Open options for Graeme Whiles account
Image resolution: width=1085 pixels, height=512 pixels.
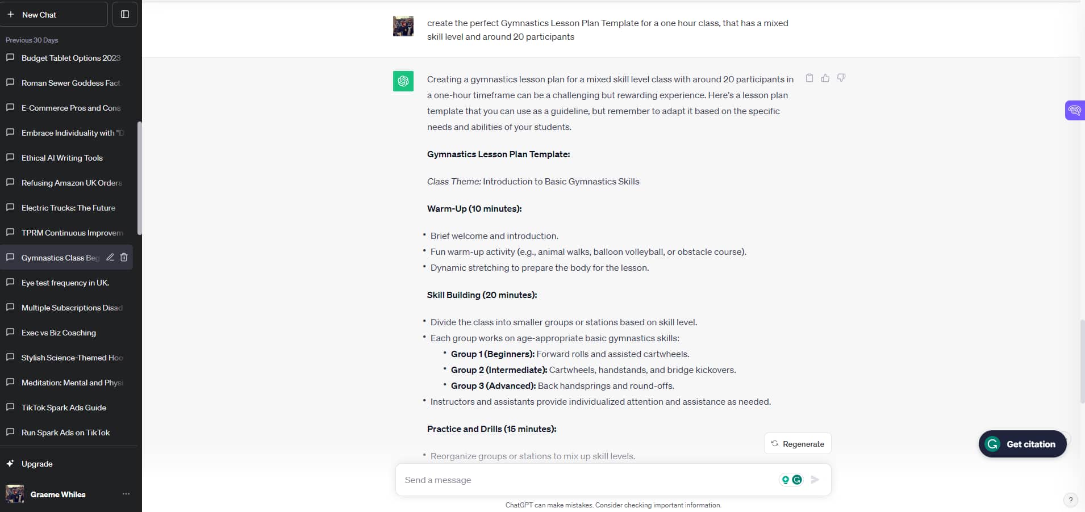pos(126,494)
